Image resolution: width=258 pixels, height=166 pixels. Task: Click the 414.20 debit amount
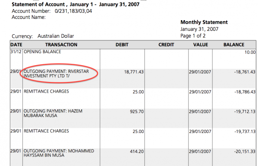point(137,151)
